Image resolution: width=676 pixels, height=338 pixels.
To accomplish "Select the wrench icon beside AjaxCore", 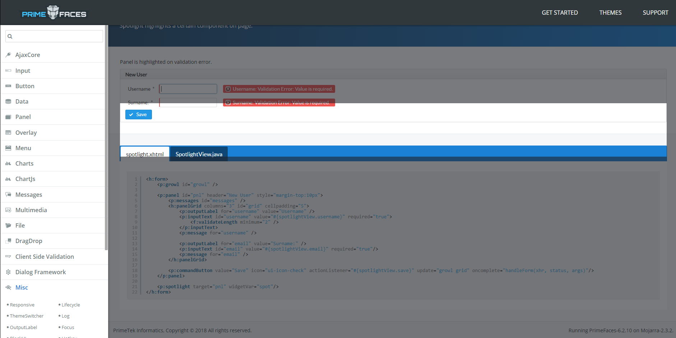I will click(x=8, y=54).
